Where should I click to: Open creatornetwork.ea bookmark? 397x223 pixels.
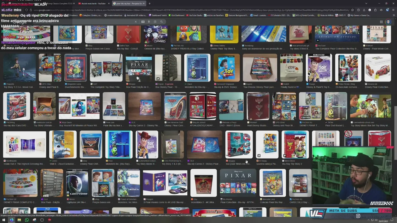pos(113,15)
